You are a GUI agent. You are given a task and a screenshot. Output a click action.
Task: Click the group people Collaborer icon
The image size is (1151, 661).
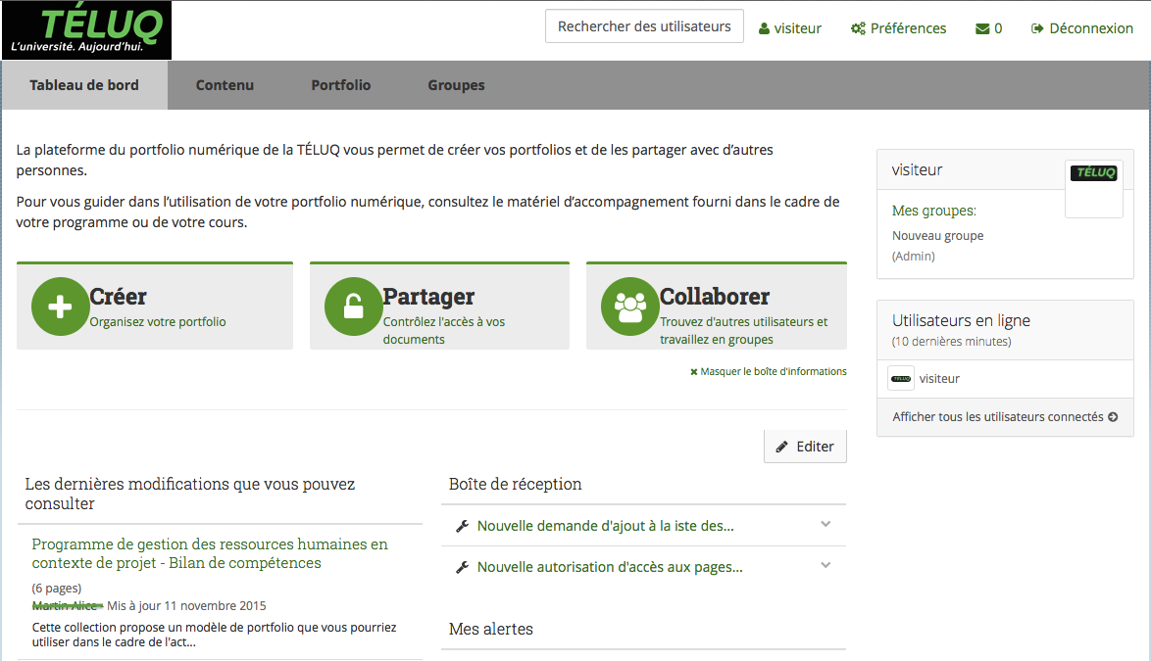click(x=629, y=307)
